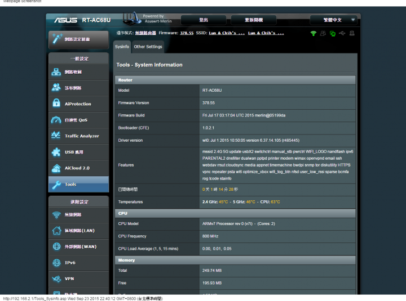
Task: Click the green client monitors status icon
Action: (333, 34)
